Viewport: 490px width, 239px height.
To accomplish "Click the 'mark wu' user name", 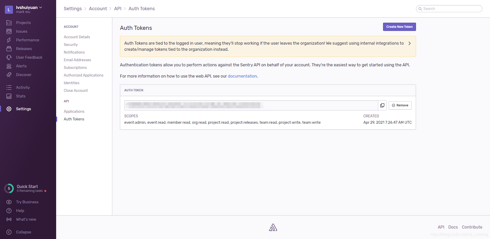I will pyautogui.click(x=23, y=12).
